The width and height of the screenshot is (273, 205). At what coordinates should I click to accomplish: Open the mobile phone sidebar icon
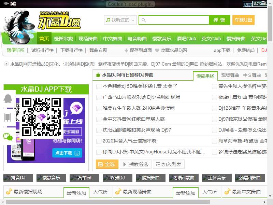point(8,118)
